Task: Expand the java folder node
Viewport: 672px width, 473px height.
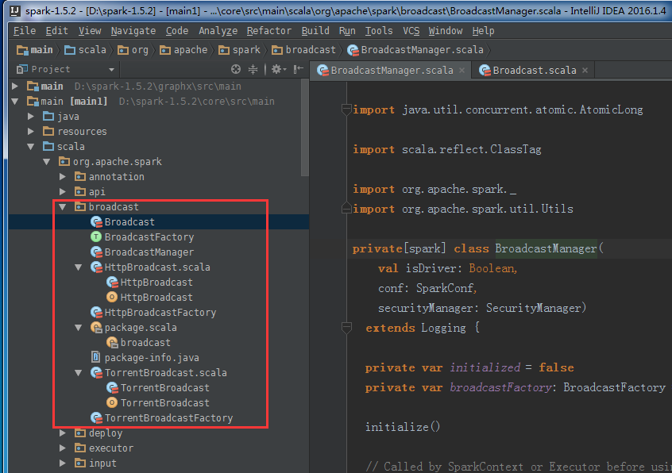Action: [x=31, y=116]
